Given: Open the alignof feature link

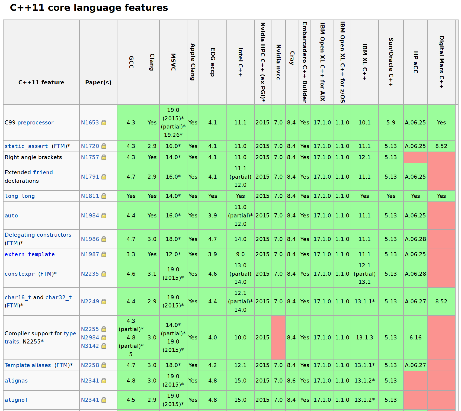Looking at the screenshot, I should point(16,400).
